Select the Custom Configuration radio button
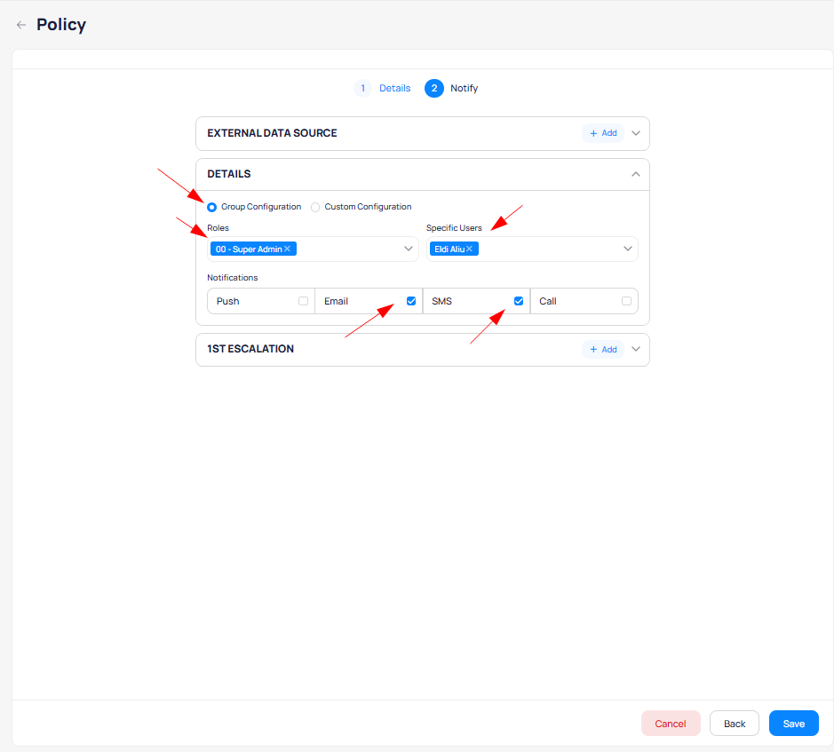Screen dimensions: 834x752 point(315,207)
